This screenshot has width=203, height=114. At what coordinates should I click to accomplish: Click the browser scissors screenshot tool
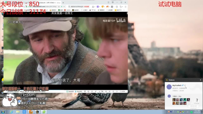pos(93,6)
